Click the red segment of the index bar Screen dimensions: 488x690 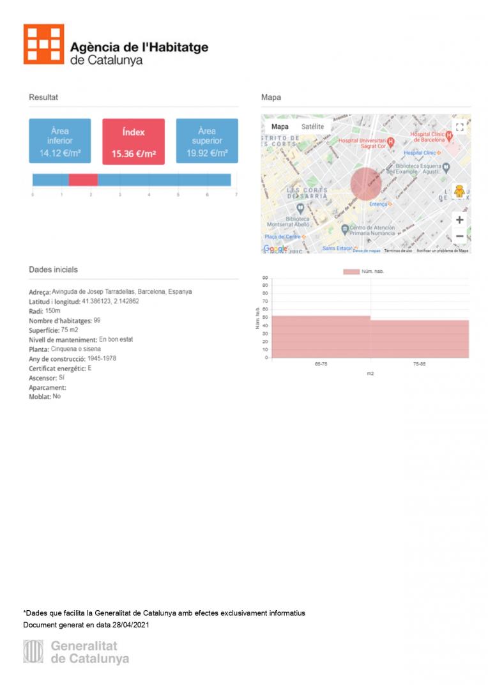click(x=83, y=180)
